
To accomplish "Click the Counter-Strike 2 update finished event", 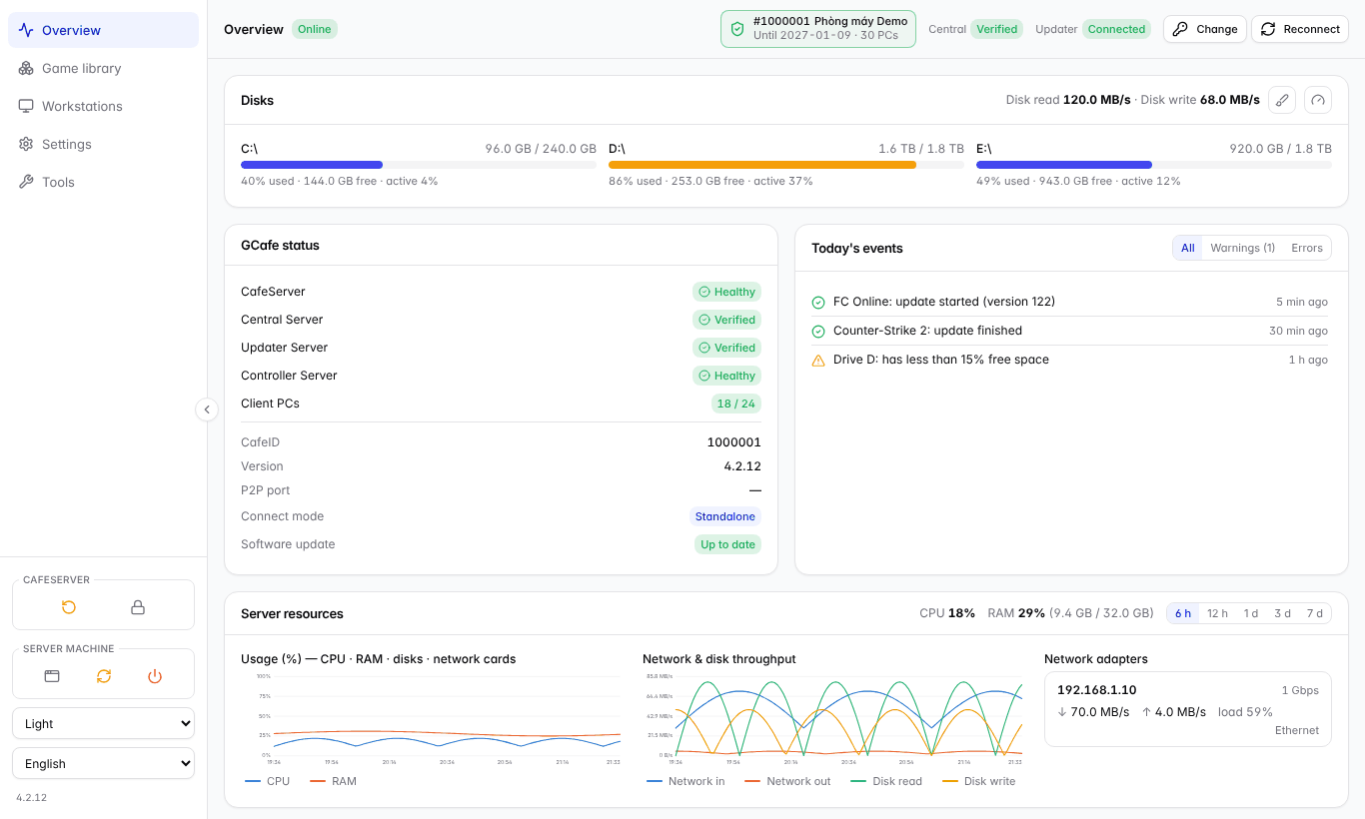I will [1069, 331].
